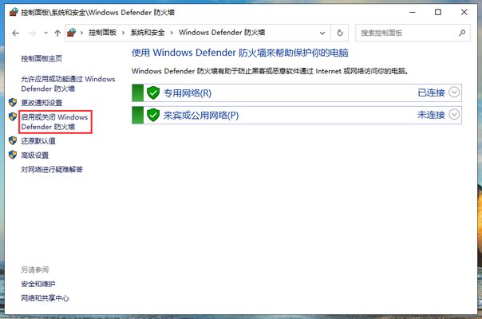Click the 来宾或公用网络(P) heading
482x319 pixels.
[201, 116]
